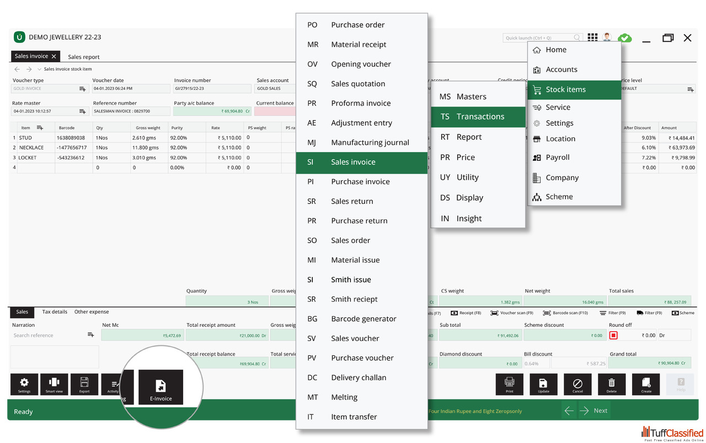The image size is (706, 443).
Task: Open the Tax details tab
Action: [x=55, y=312]
